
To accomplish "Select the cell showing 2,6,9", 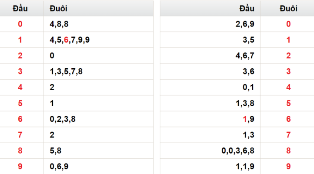I will [210, 24].
